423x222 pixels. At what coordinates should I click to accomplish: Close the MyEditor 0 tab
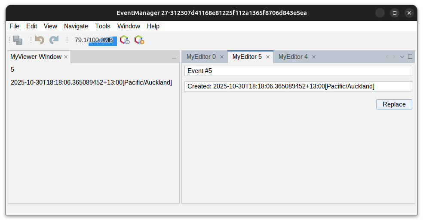tap(222, 57)
